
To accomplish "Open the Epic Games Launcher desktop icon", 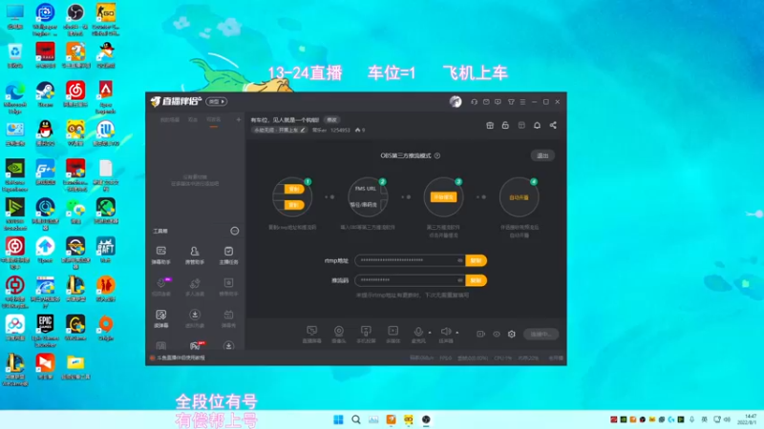I will [45, 331].
